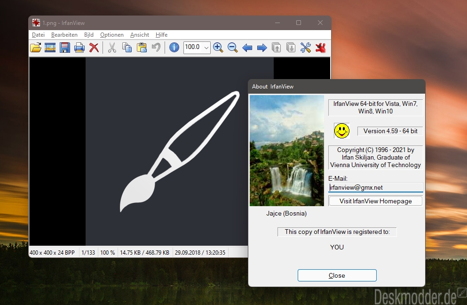Click the '1/133' status bar entry
Screen dimensions: 467x305
tap(88, 253)
